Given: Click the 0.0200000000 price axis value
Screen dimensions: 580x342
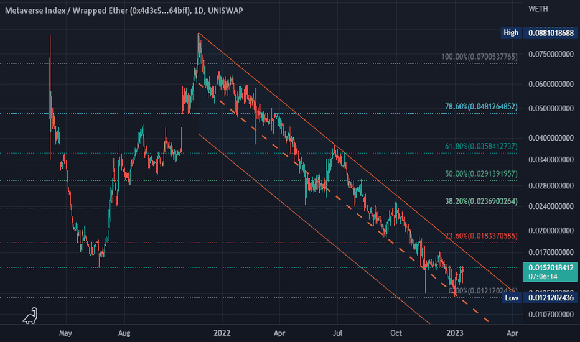Looking at the screenshot, I should [x=551, y=231].
